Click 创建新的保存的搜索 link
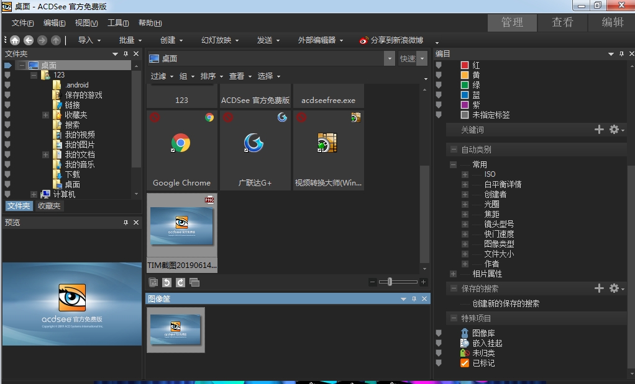The height and width of the screenshot is (384, 635). [505, 303]
